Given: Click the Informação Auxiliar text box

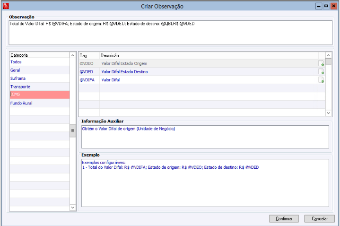Looking at the screenshot, I should pyautogui.click(x=205, y=137).
